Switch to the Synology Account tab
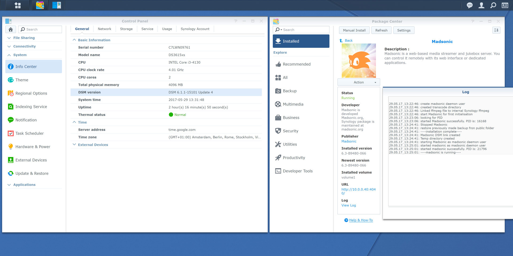This screenshot has width=513, height=256. [x=195, y=29]
